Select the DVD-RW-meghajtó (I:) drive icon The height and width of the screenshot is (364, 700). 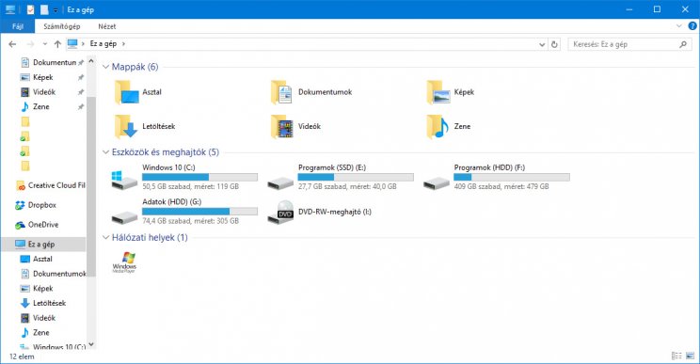(x=280, y=212)
